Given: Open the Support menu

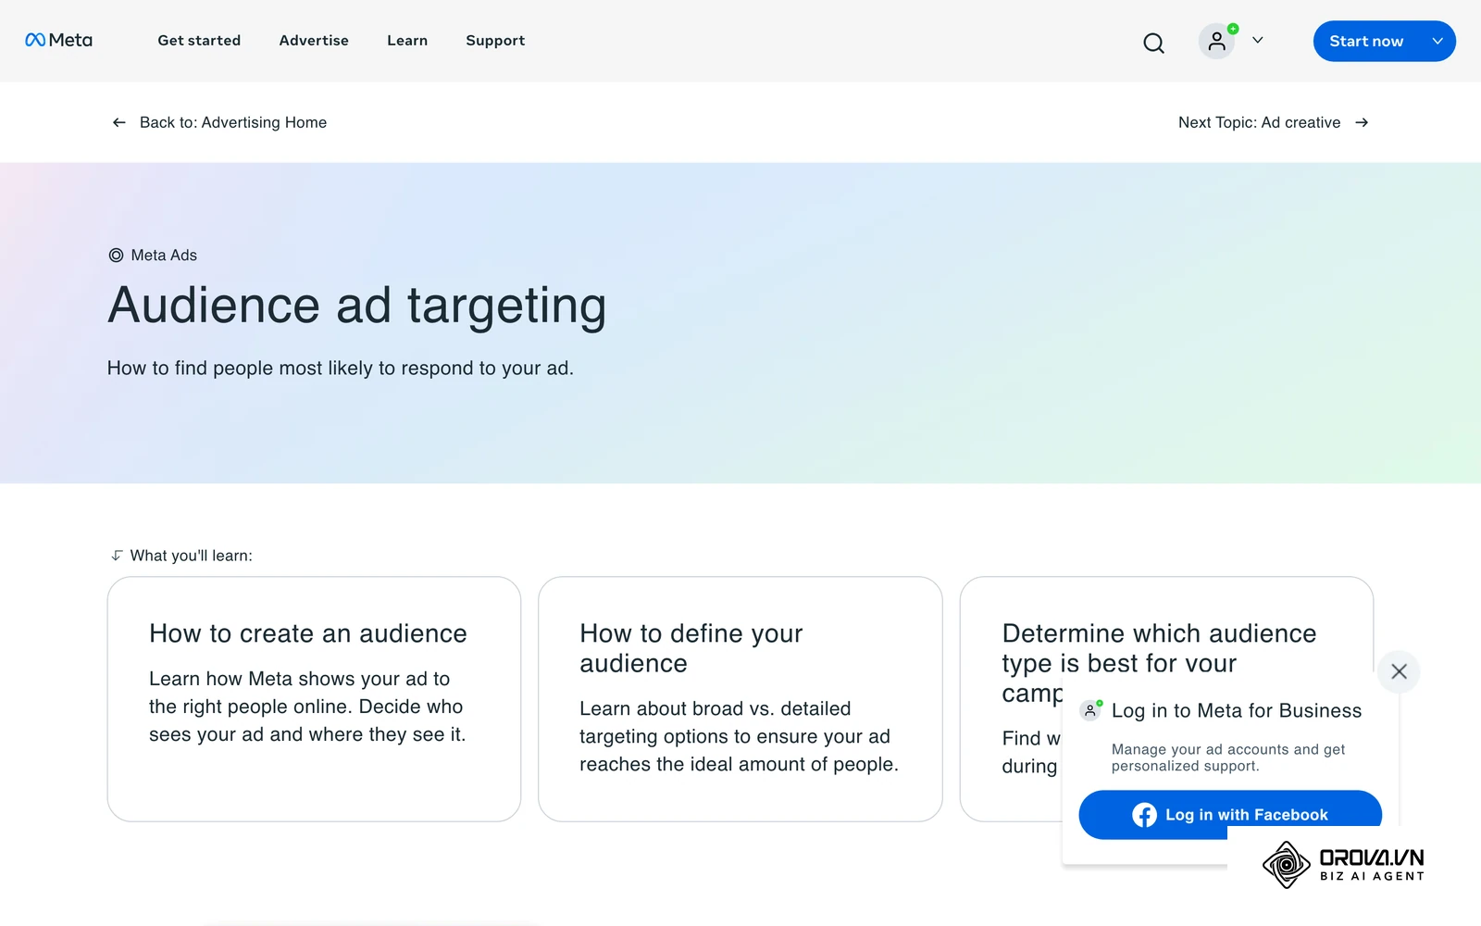Looking at the screenshot, I should coord(495,41).
